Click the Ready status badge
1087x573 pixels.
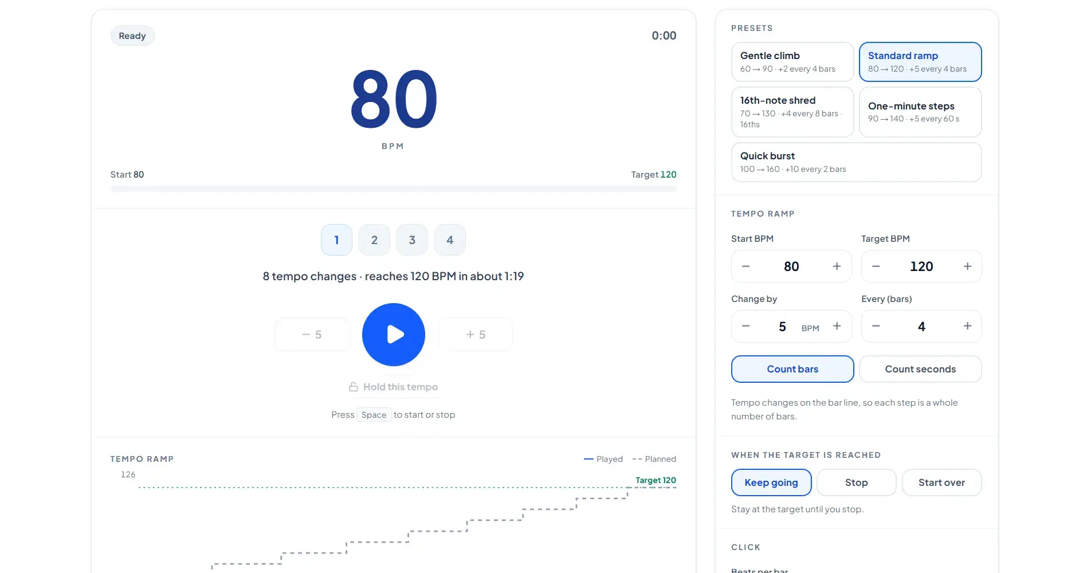[x=132, y=36]
